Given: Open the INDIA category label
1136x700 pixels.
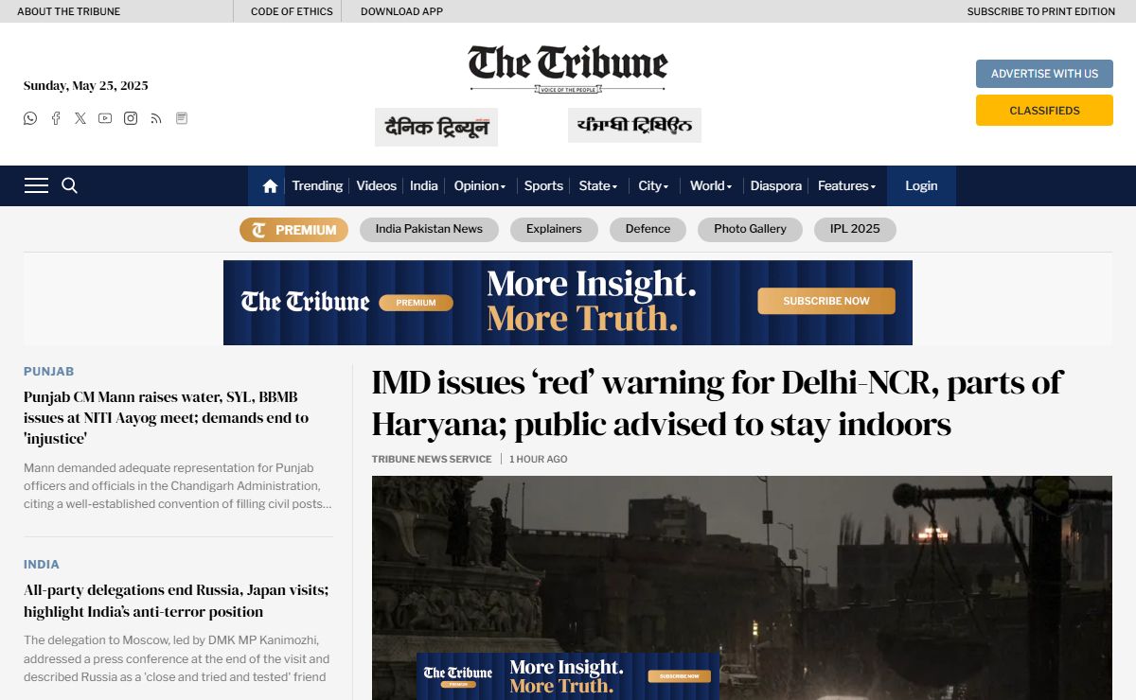Looking at the screenshot, I should tap(42, 565).
